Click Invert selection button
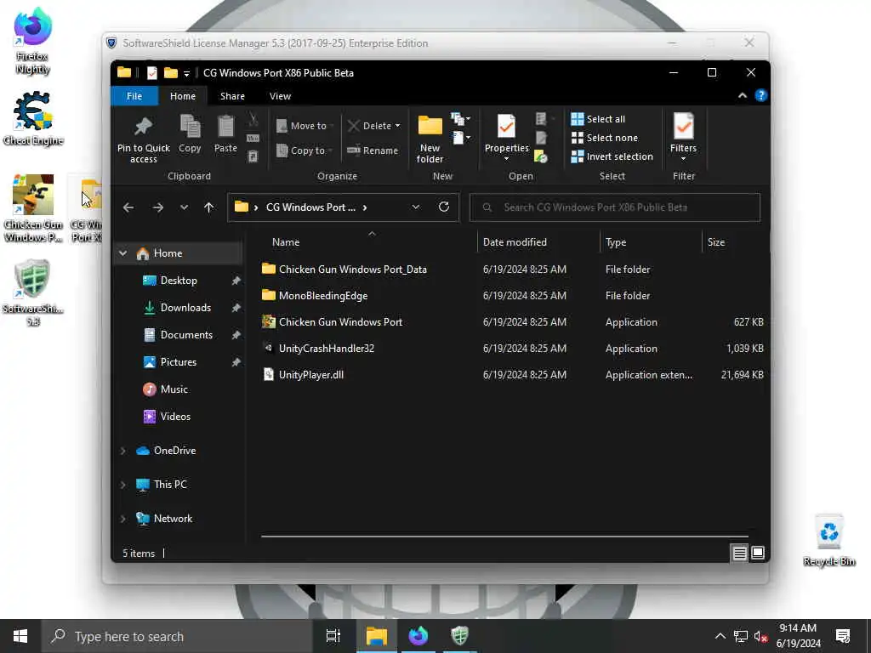 [x=612, y=156]
